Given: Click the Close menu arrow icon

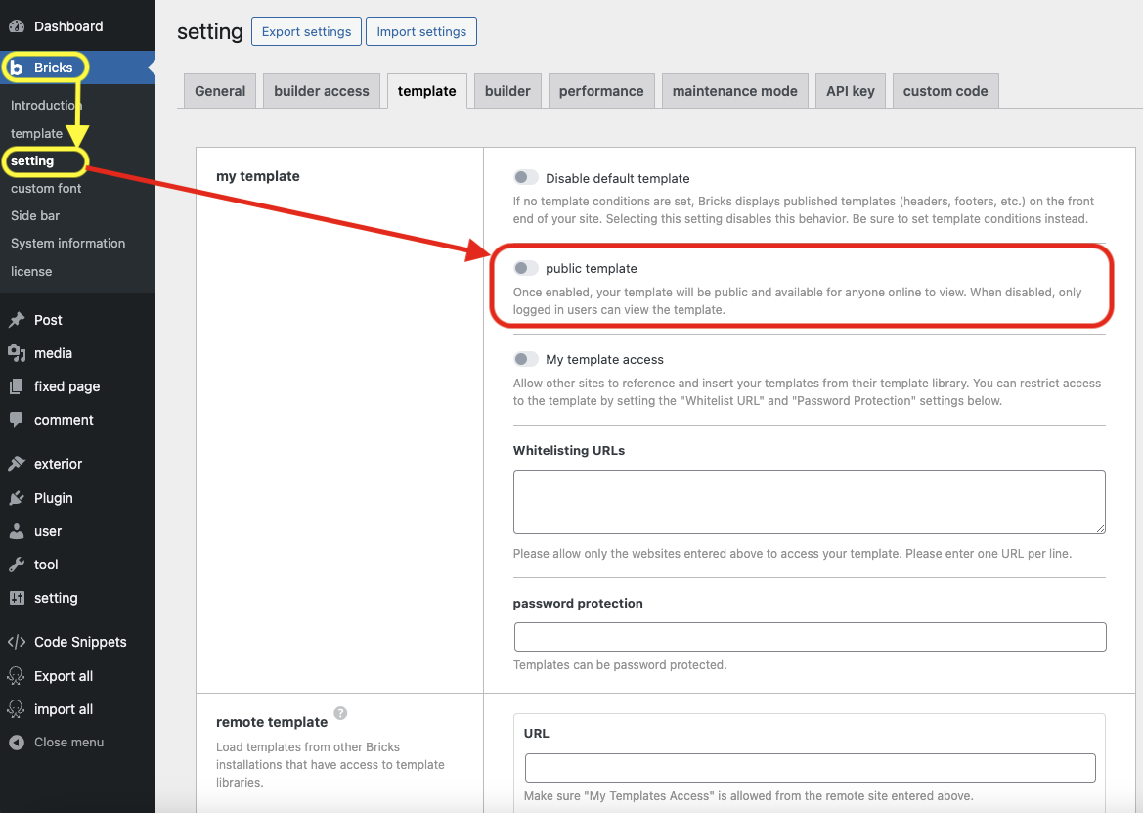Looking at the screenshot, I should click(x=17, y=743).
